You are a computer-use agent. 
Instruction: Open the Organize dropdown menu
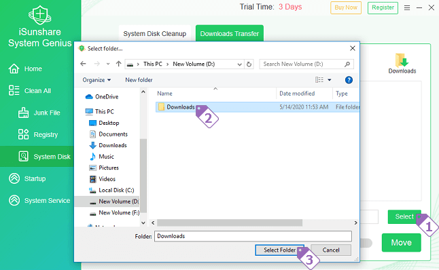click(x=96, y=80)
